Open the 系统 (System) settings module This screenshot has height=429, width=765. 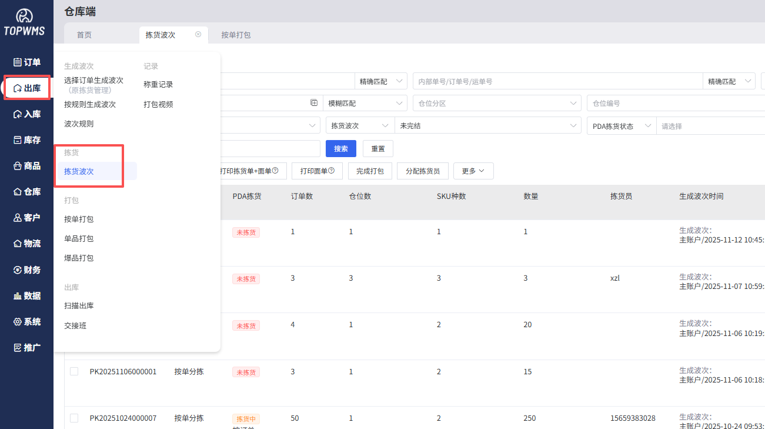(26, 321)
